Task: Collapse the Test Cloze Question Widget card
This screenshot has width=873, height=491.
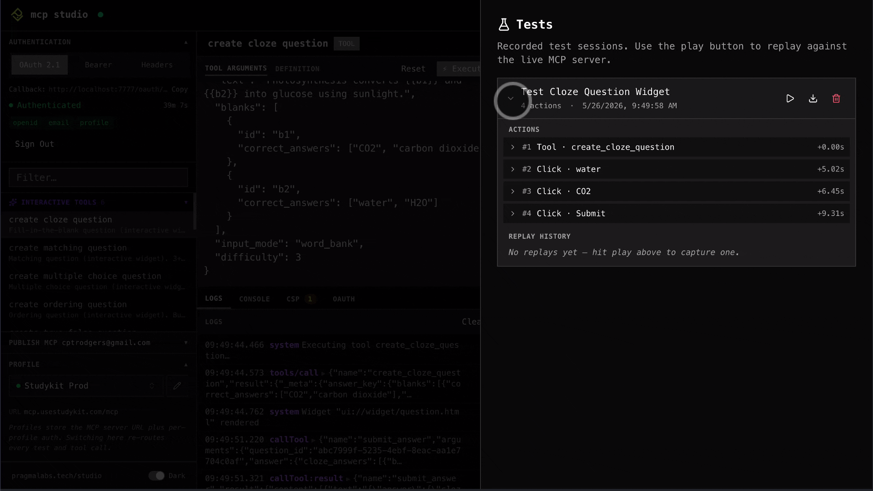Action: pos(511,99)
